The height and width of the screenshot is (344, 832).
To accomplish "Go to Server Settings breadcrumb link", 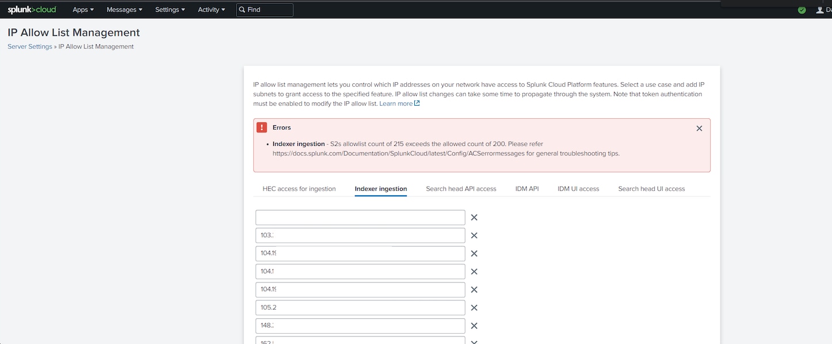I will [30, 47].
